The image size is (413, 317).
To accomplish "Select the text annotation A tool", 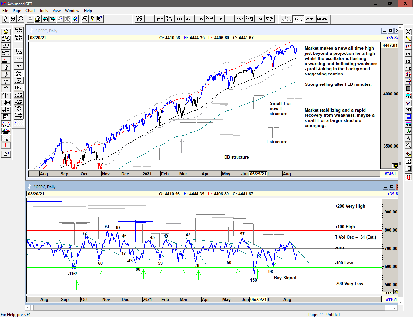I will pos(408,138).
